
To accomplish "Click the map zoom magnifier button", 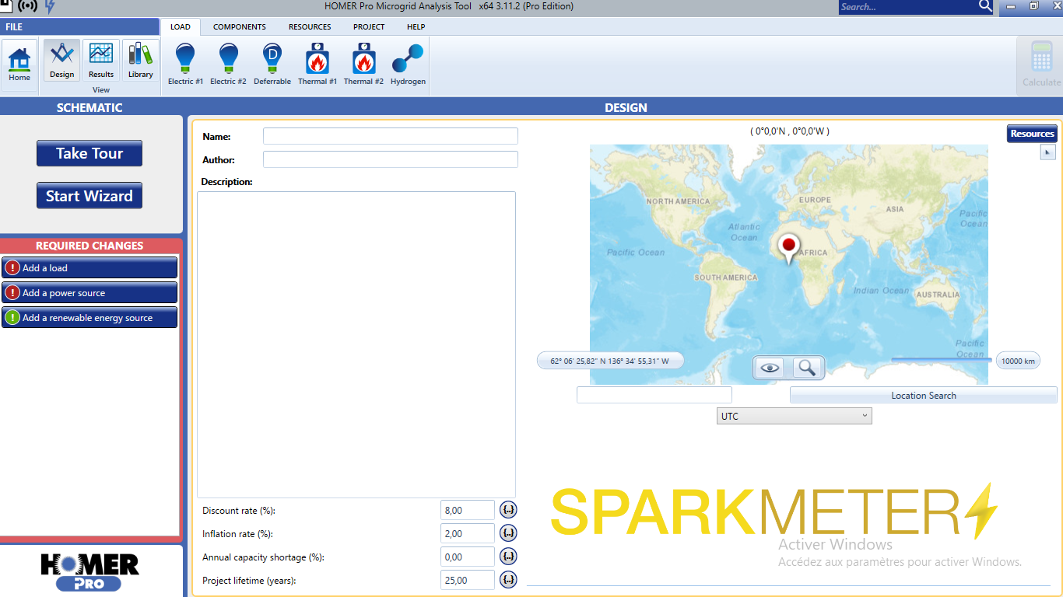I will pyautogui.click(x=807, y=368).
